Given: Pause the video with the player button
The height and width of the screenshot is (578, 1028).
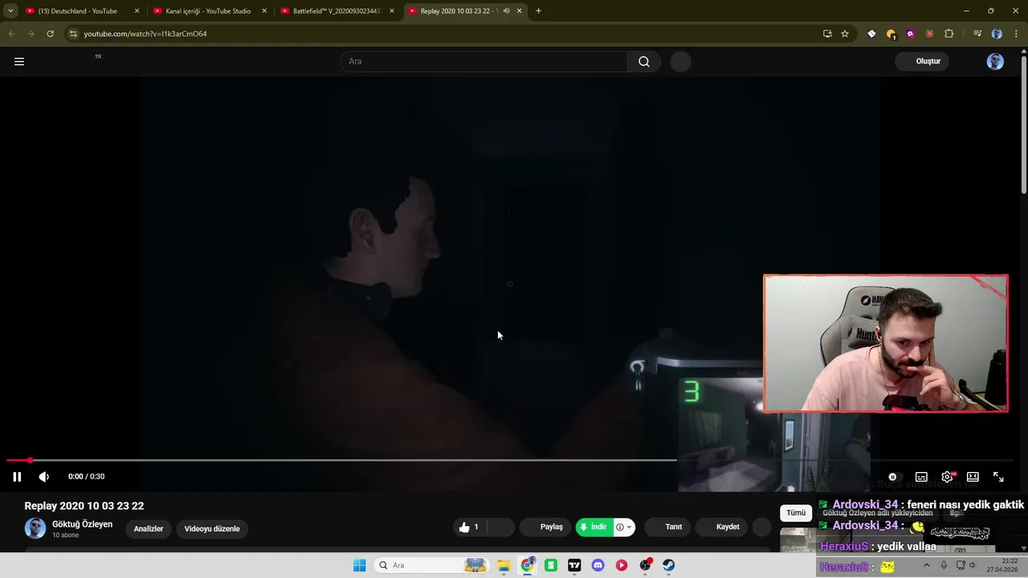Looking at the screenshot, I should coord(17,477).
